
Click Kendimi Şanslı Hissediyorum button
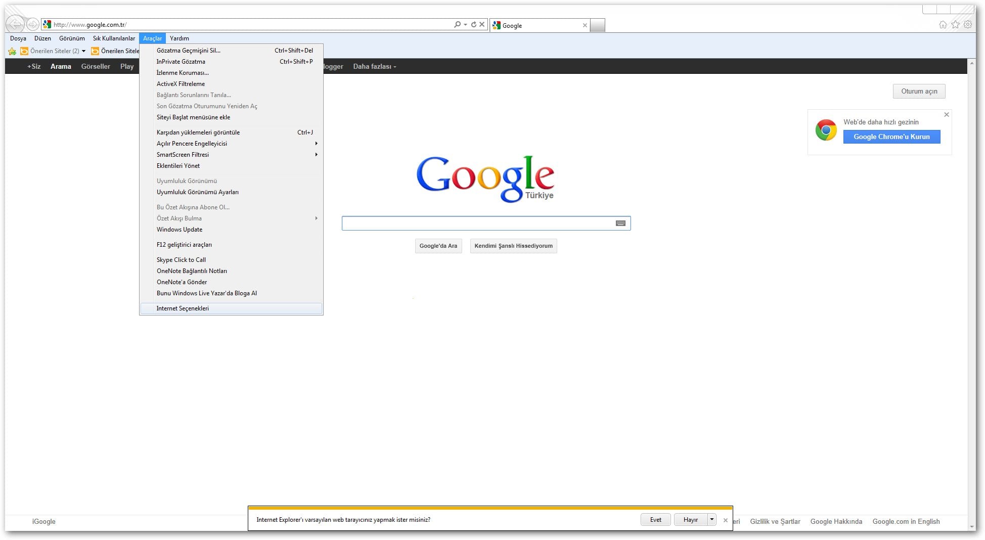tap(513, 246)
